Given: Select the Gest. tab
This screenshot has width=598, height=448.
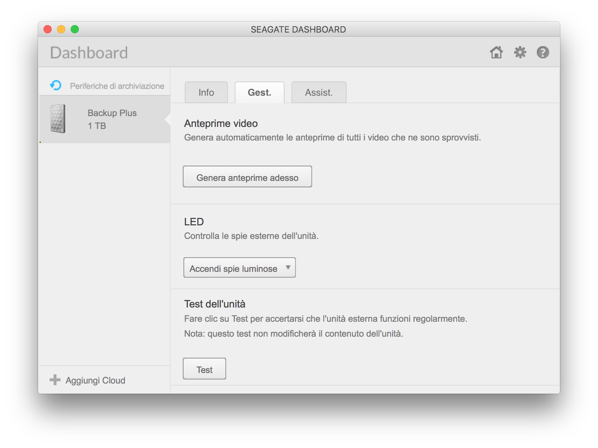Looking at the screenshot, I should (259, 93).
